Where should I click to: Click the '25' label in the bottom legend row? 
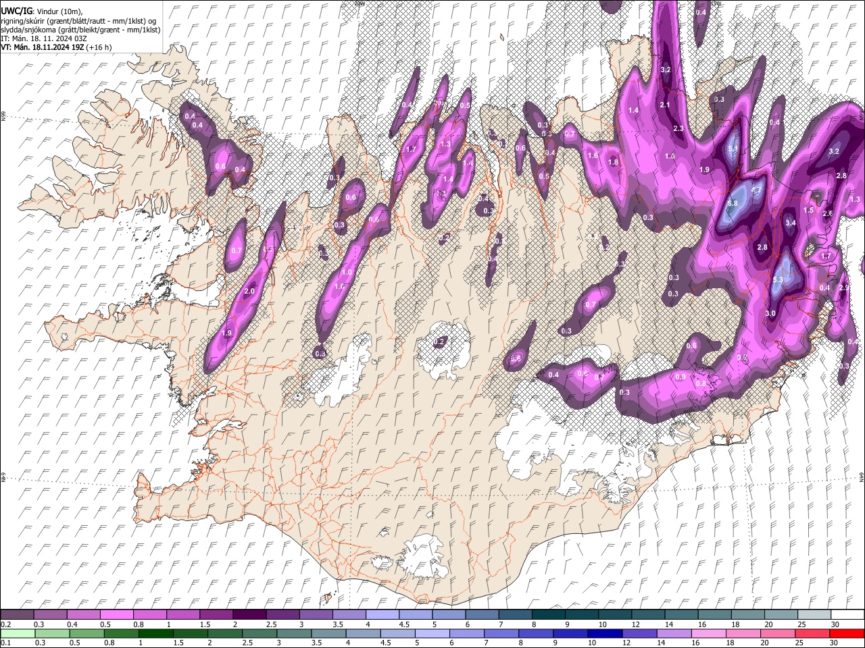click(800, 643)
